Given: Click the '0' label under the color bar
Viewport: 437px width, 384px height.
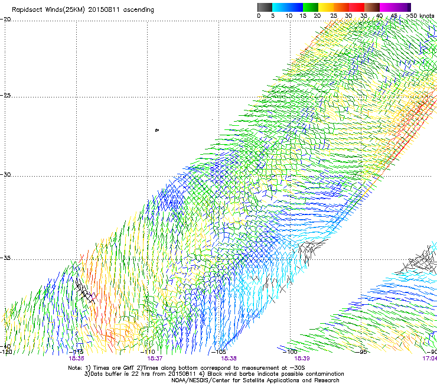Looking at the screenshot, I should pyautogui.click(x=259, y=16).
